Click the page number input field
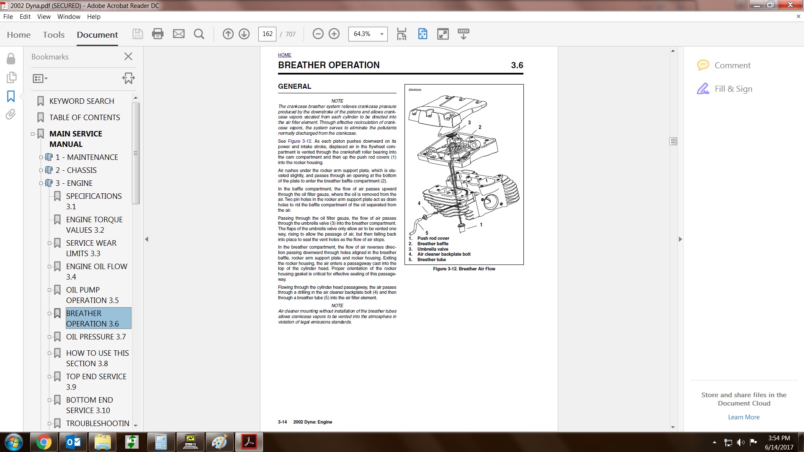This screenshot has height=452, width=804. [x=267, y=34]
